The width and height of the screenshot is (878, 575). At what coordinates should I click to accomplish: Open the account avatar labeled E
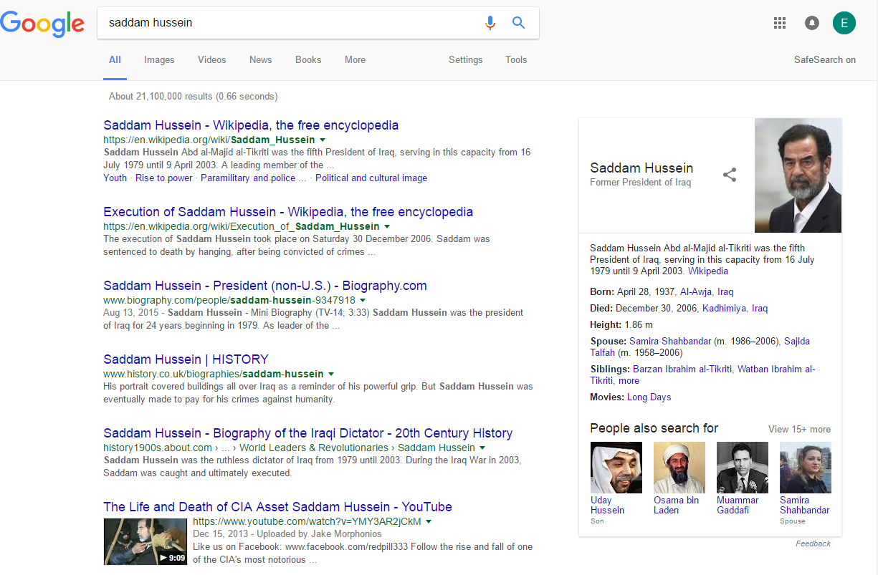pyautogui.click(x=844, y=23)
